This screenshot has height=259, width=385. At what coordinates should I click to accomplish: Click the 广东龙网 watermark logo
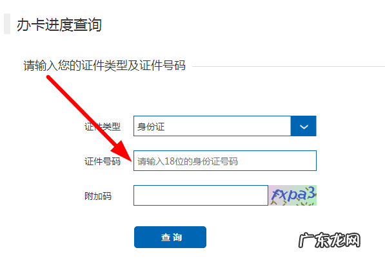(330, 240)
